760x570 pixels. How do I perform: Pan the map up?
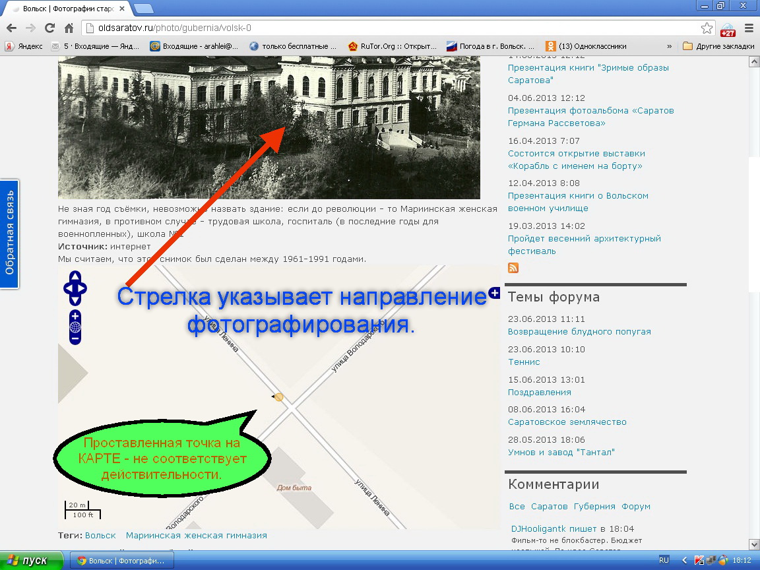point(75,277)
